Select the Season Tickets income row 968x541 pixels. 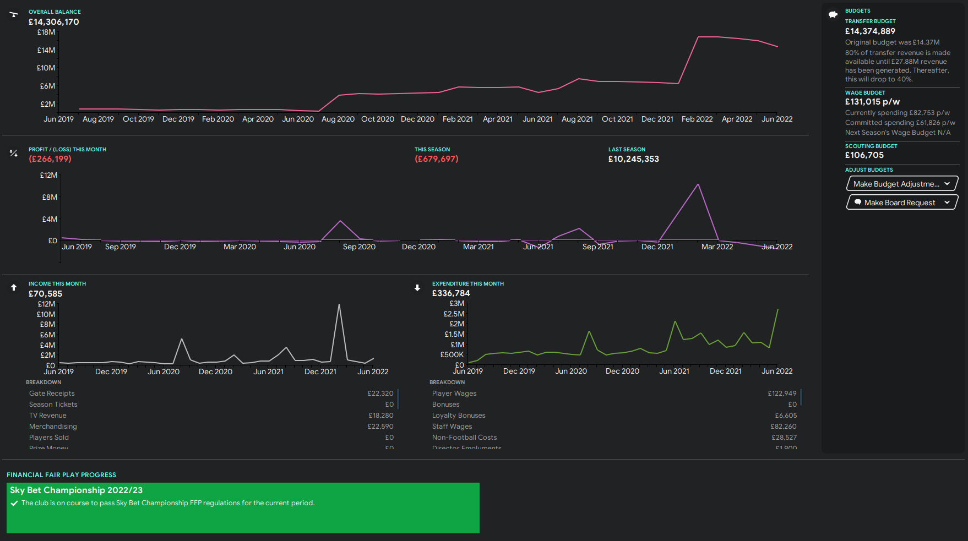pyautogui.click(x=211, y=405)
